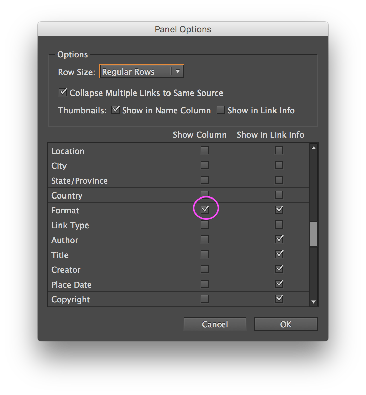Select the Format row label

(x=65, y=210)
